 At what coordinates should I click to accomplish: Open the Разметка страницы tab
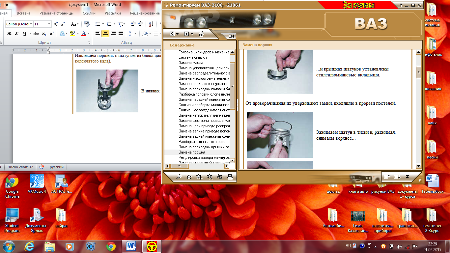coord(56,13)
